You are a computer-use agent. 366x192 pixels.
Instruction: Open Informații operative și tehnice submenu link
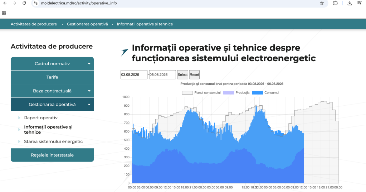[48, 130]
